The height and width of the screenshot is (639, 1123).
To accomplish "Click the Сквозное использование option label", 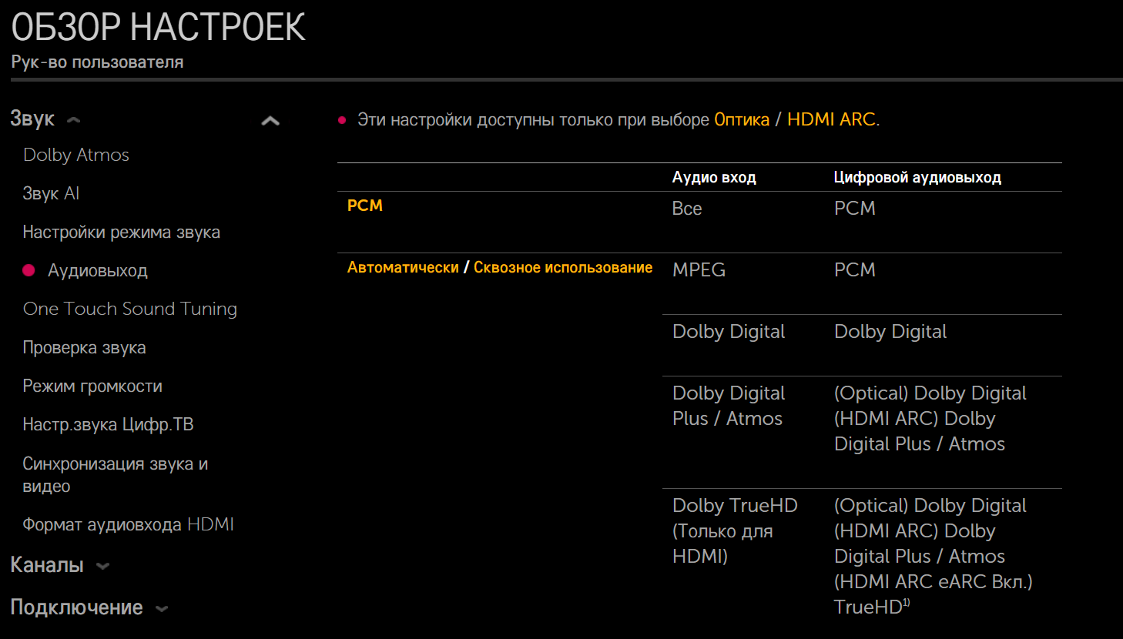I will tap(563, 267).
